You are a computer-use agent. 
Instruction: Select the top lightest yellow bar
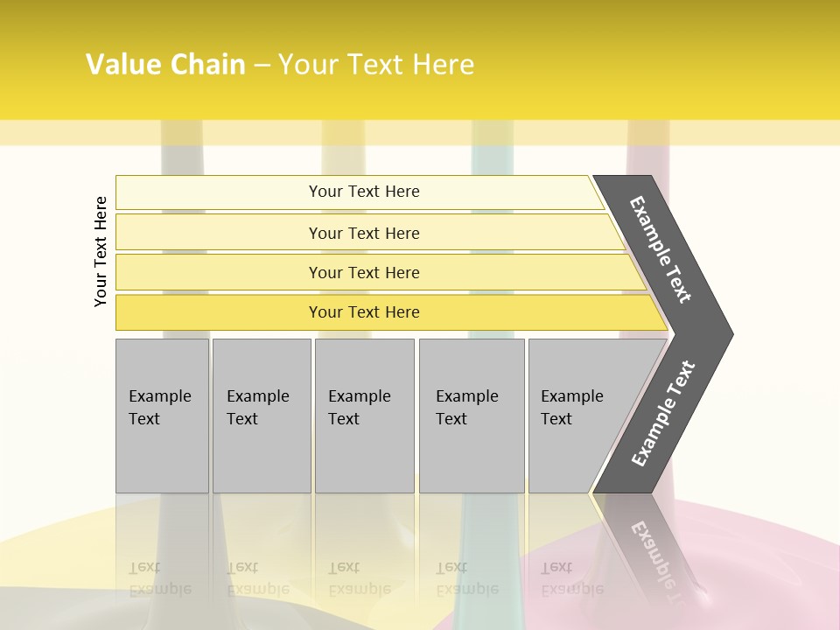coord(364,192)
